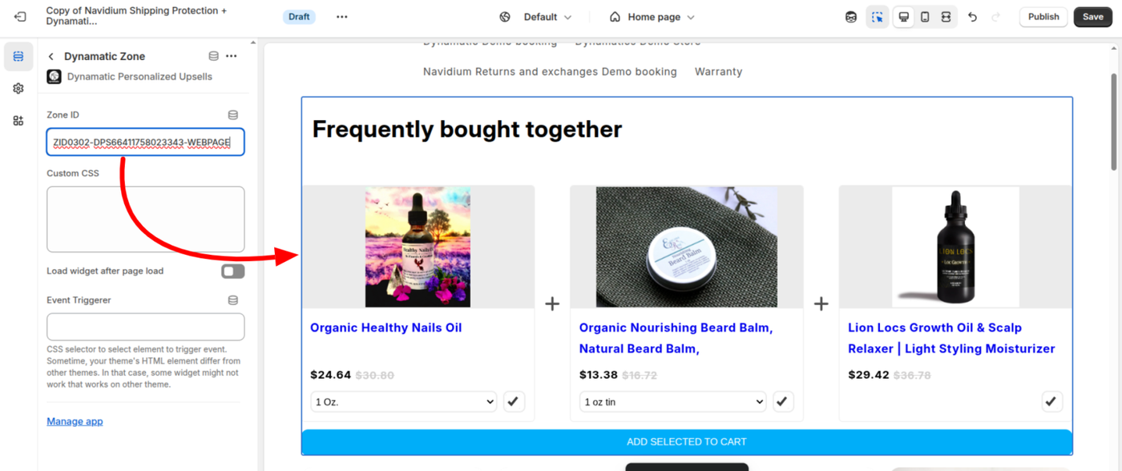Click the $24.64 price

pos(330,375)
